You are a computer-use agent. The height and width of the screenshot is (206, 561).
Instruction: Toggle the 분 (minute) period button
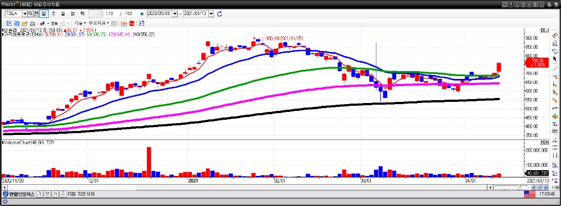coord(72,13)
